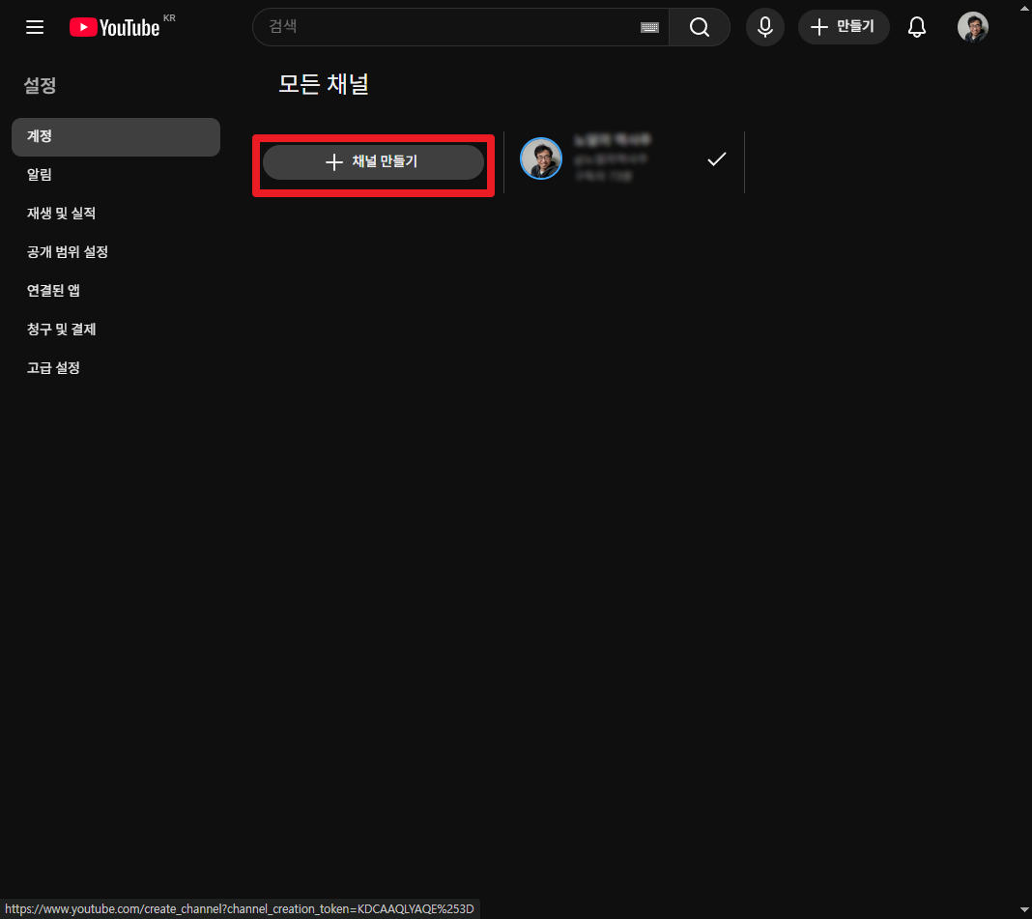The height and width of the screenshot is (919, 1032).
Task: Open the notifications bell
Action: pyautogui.click(x=916, y=27)
